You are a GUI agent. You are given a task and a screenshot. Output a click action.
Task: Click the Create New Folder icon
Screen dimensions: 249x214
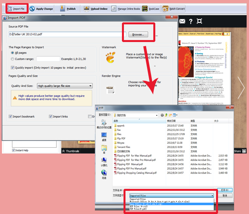click(x=170, y=115)
